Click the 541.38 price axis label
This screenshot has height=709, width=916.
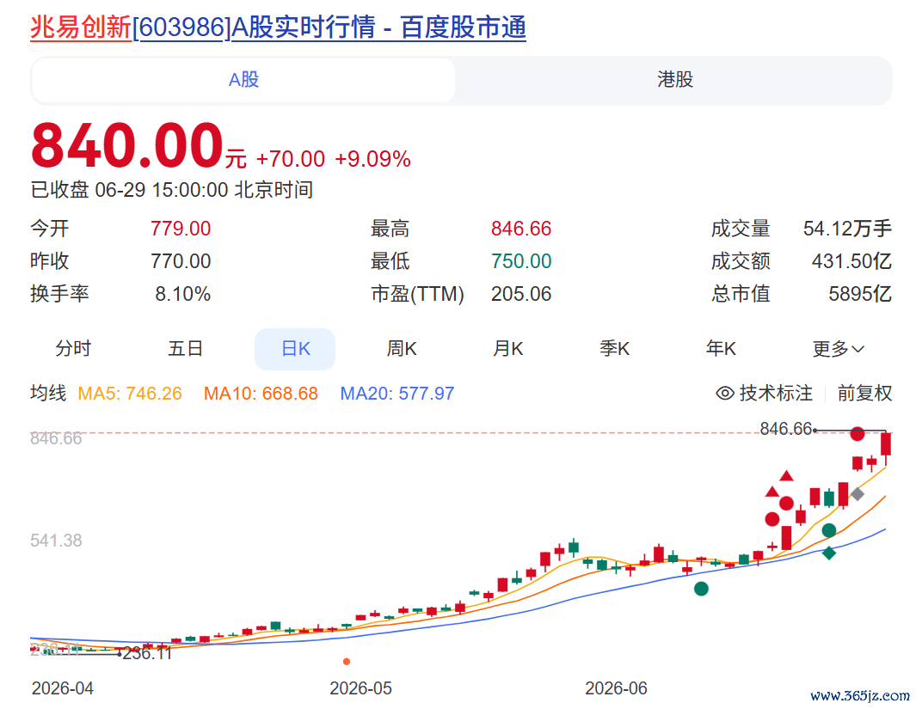pyautogui.click(x=56, y=541)
